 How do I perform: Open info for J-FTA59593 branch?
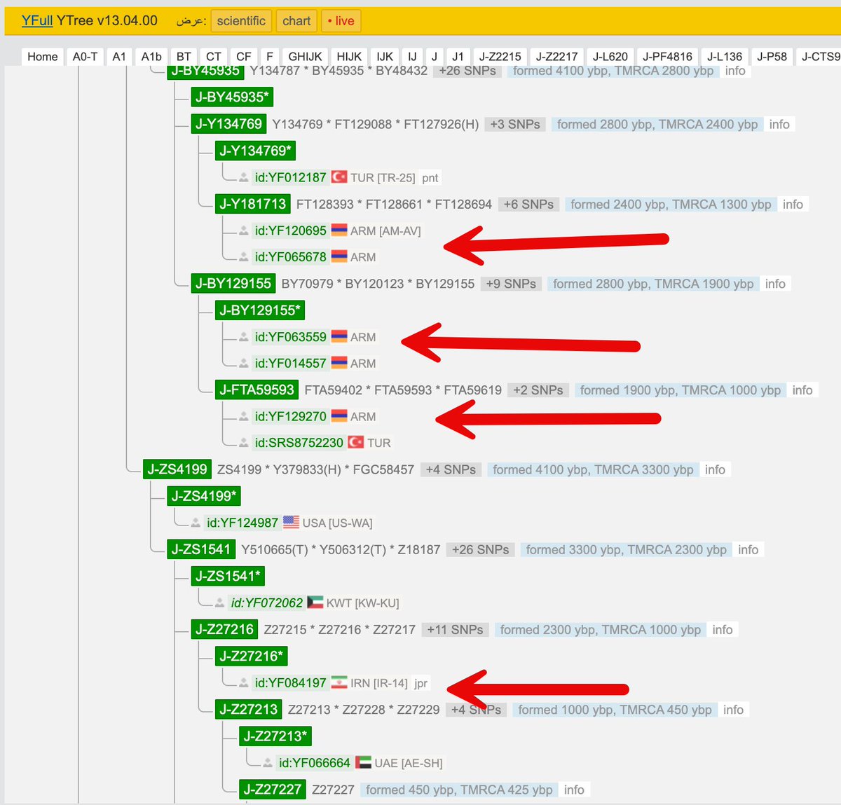tap(802, 390)
